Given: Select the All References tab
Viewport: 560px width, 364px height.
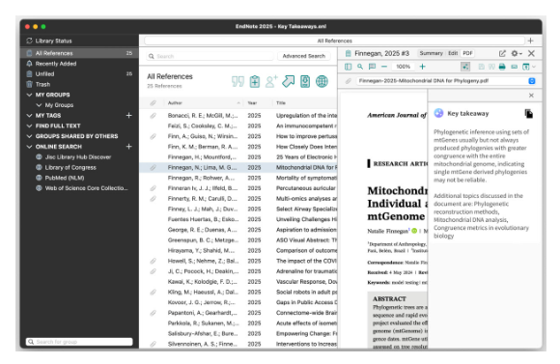Looking at the screenshot, I should click(335, 41).
